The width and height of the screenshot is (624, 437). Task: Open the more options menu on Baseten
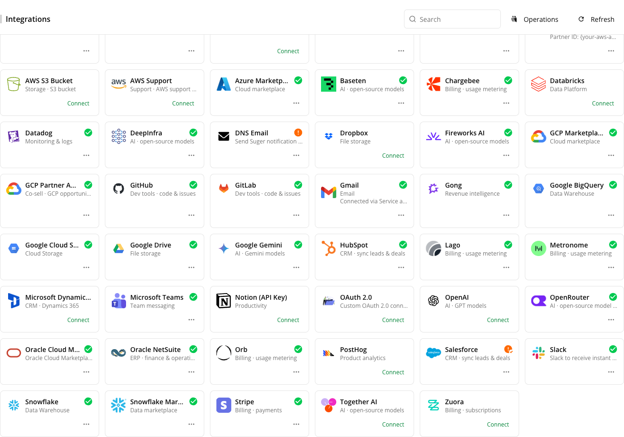(x=401, y=103)
